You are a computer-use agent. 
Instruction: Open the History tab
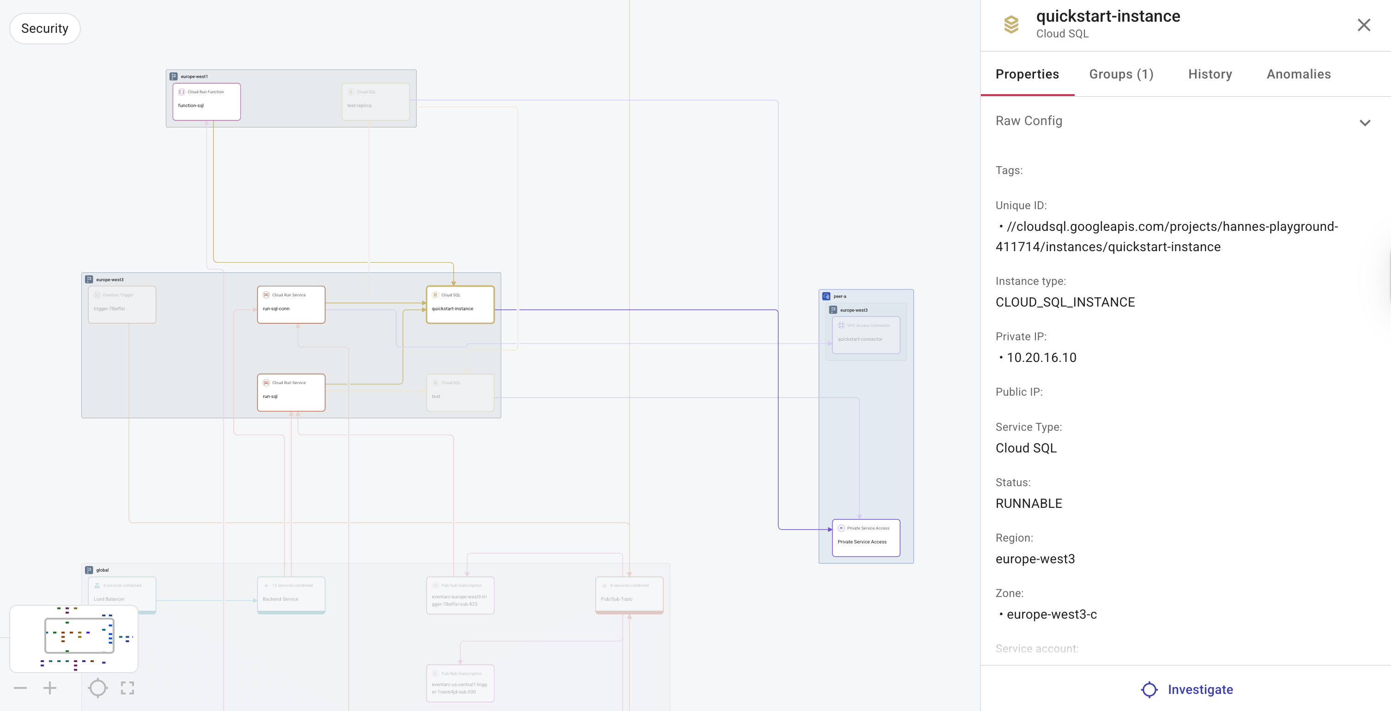(x=1210, y=74)
